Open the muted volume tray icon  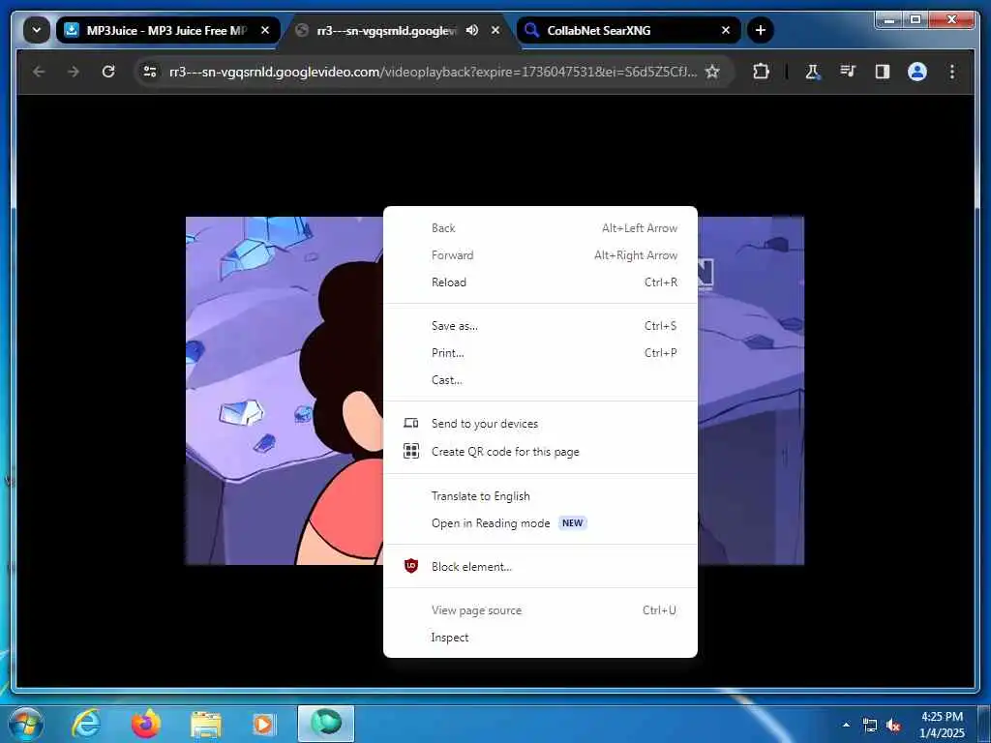coord(893,726)
